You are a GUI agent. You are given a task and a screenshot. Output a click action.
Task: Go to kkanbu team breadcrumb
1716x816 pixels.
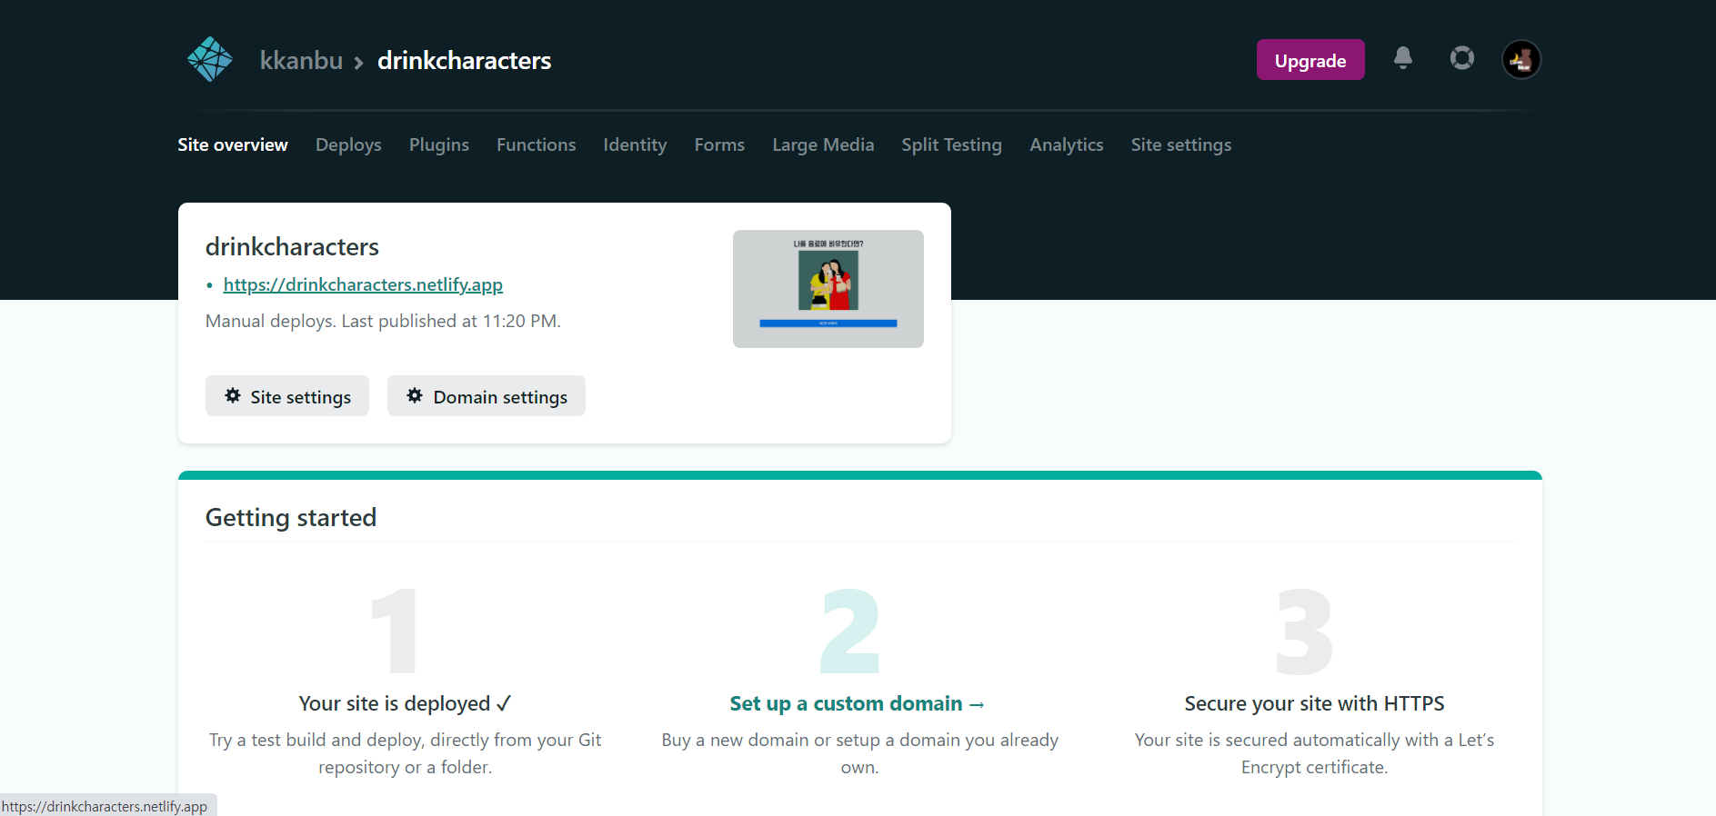pyautogui.click(x=301, y=60)
